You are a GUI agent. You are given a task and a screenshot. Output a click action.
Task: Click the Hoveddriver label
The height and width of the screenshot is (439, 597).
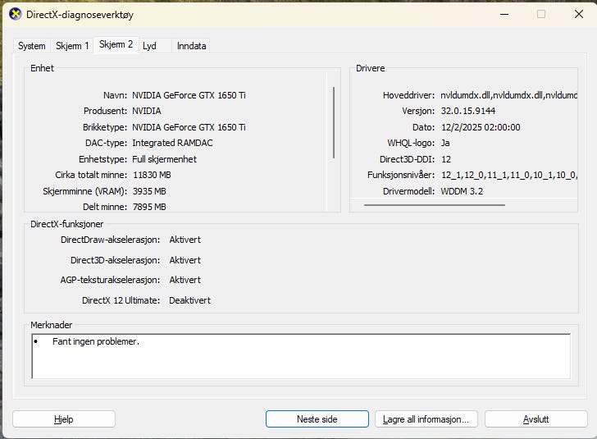point(408,95)
